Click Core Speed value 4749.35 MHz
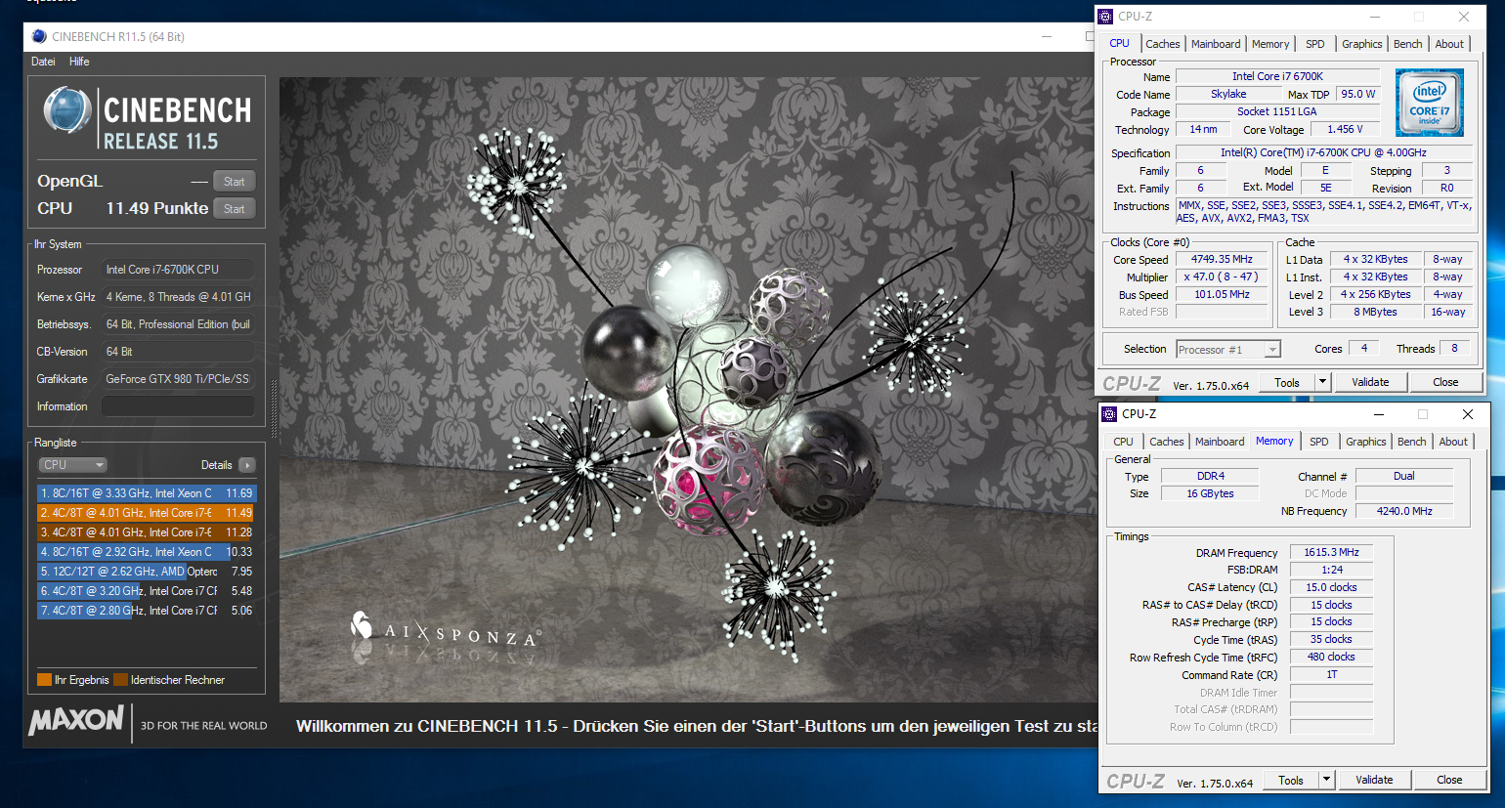 pyautogui.click(x=1222, y=260)
